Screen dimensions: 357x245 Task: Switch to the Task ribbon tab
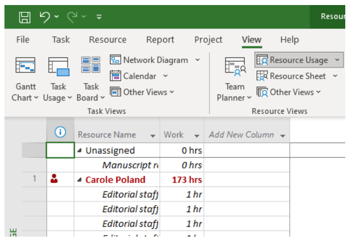61,40
